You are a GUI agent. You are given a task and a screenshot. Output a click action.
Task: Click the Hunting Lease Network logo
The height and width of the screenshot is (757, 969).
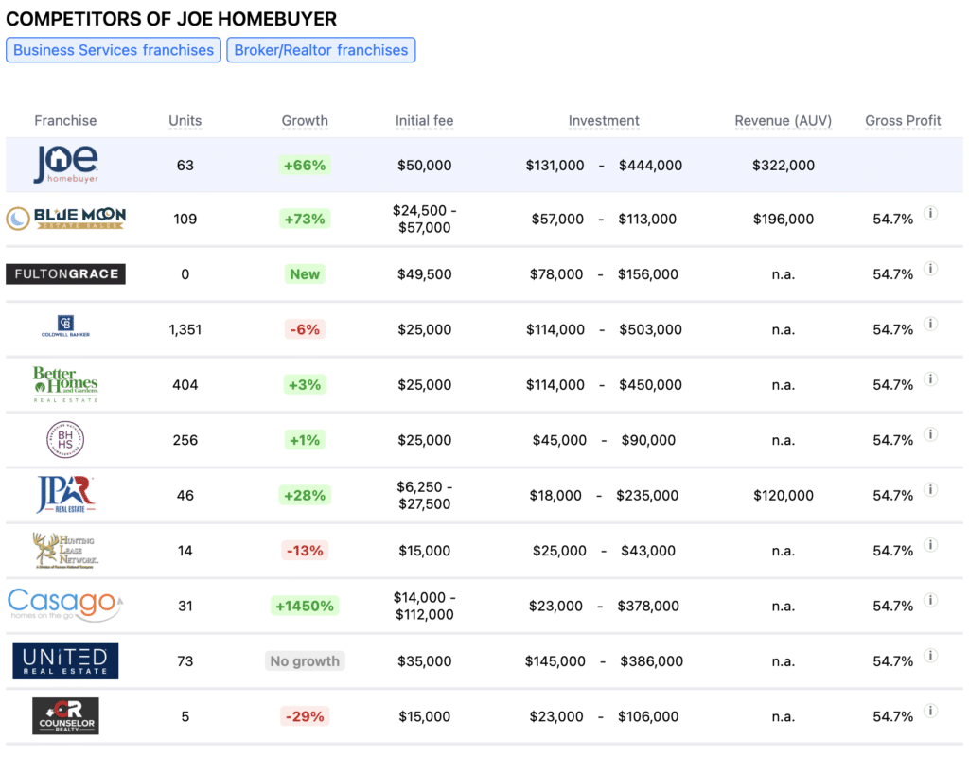[x=65, y=550]
